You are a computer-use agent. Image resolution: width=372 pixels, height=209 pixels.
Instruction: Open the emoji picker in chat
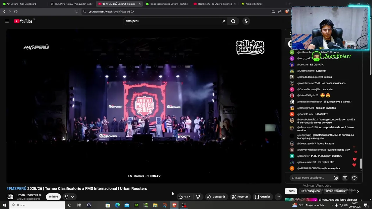point(336,178)
